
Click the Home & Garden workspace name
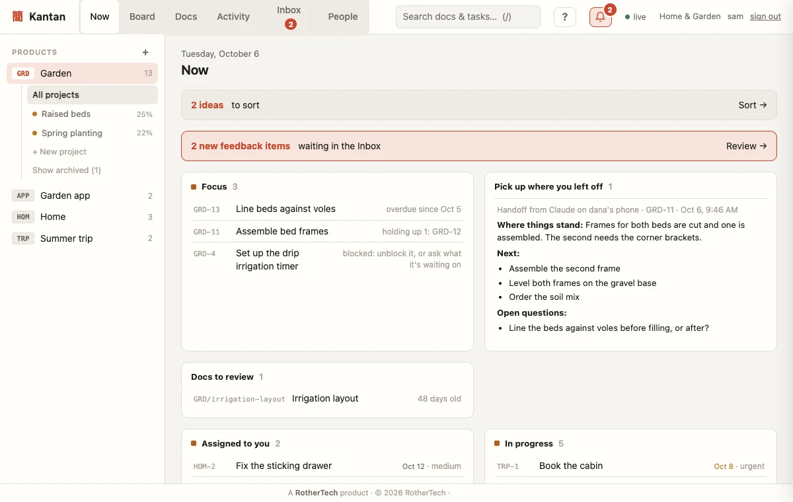coord(690,17)
